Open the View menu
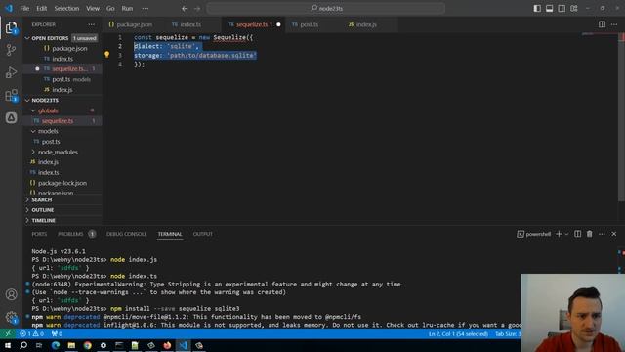Image resolution: width=625 pixels, height=352 pixels. tap(93, 9)
